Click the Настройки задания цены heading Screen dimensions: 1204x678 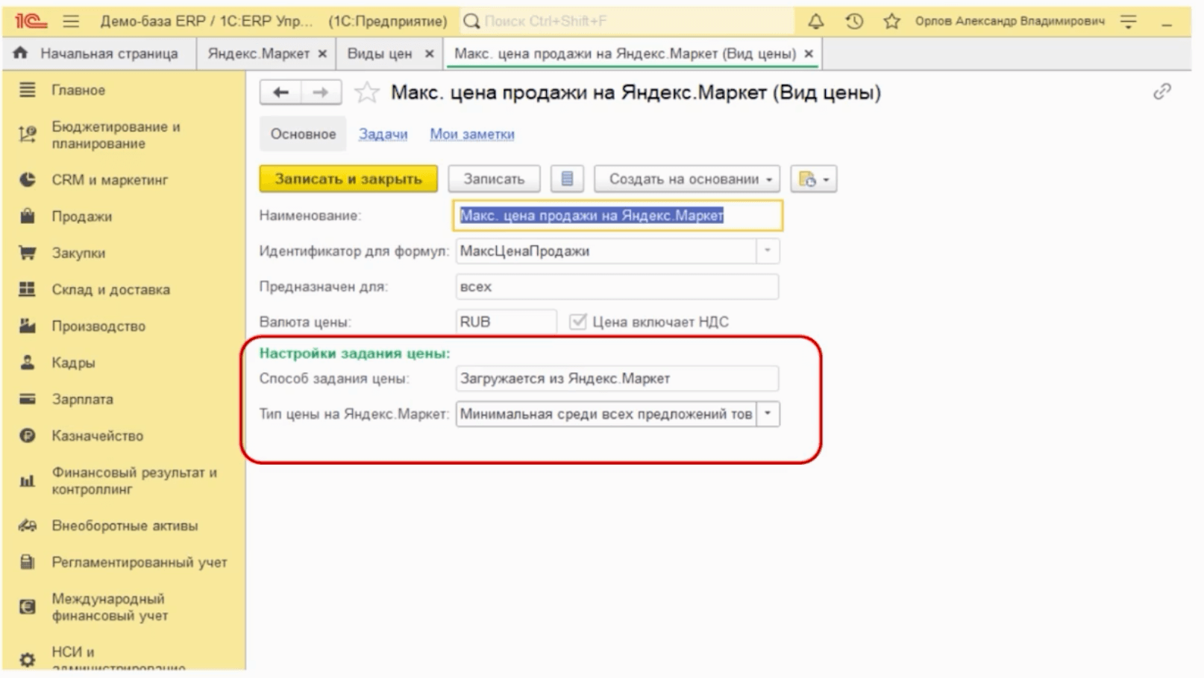tap(354, 354)
